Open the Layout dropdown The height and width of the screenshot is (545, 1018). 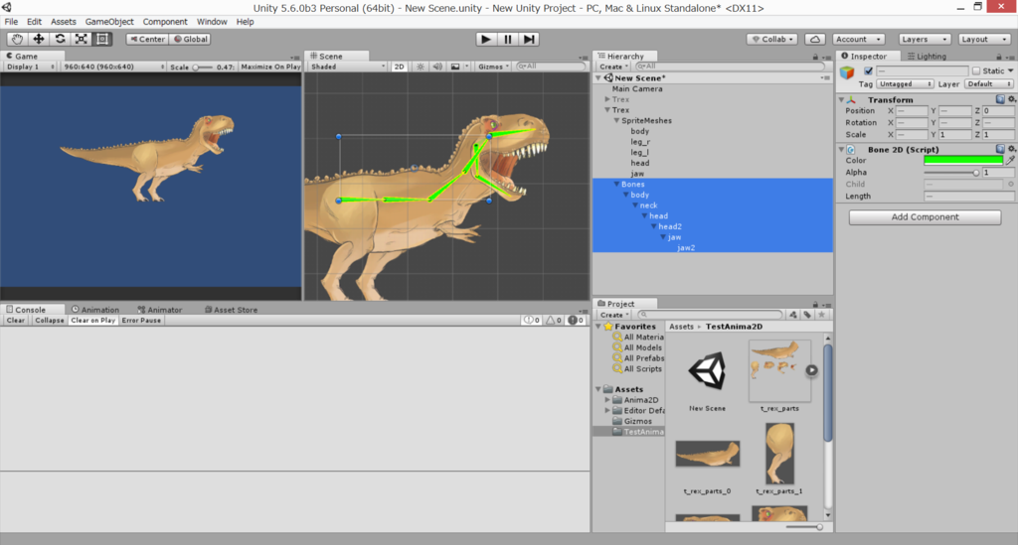point(984,39)
